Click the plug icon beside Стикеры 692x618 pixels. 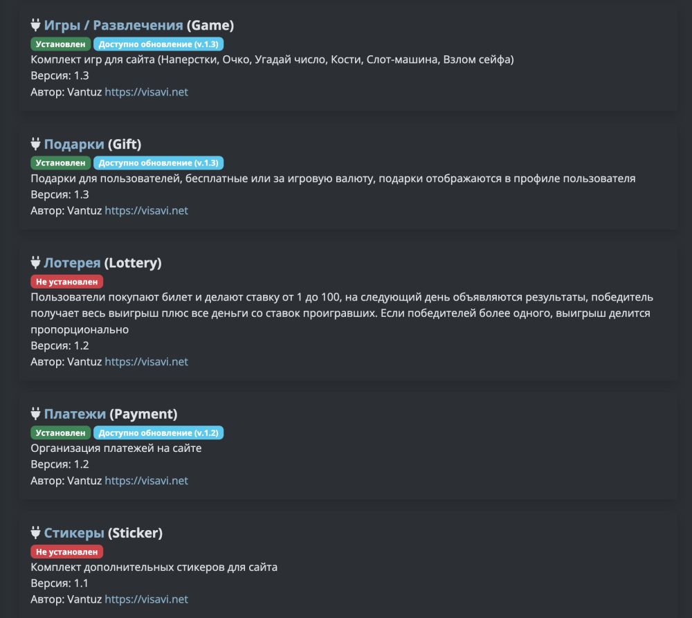click(36, 533)
